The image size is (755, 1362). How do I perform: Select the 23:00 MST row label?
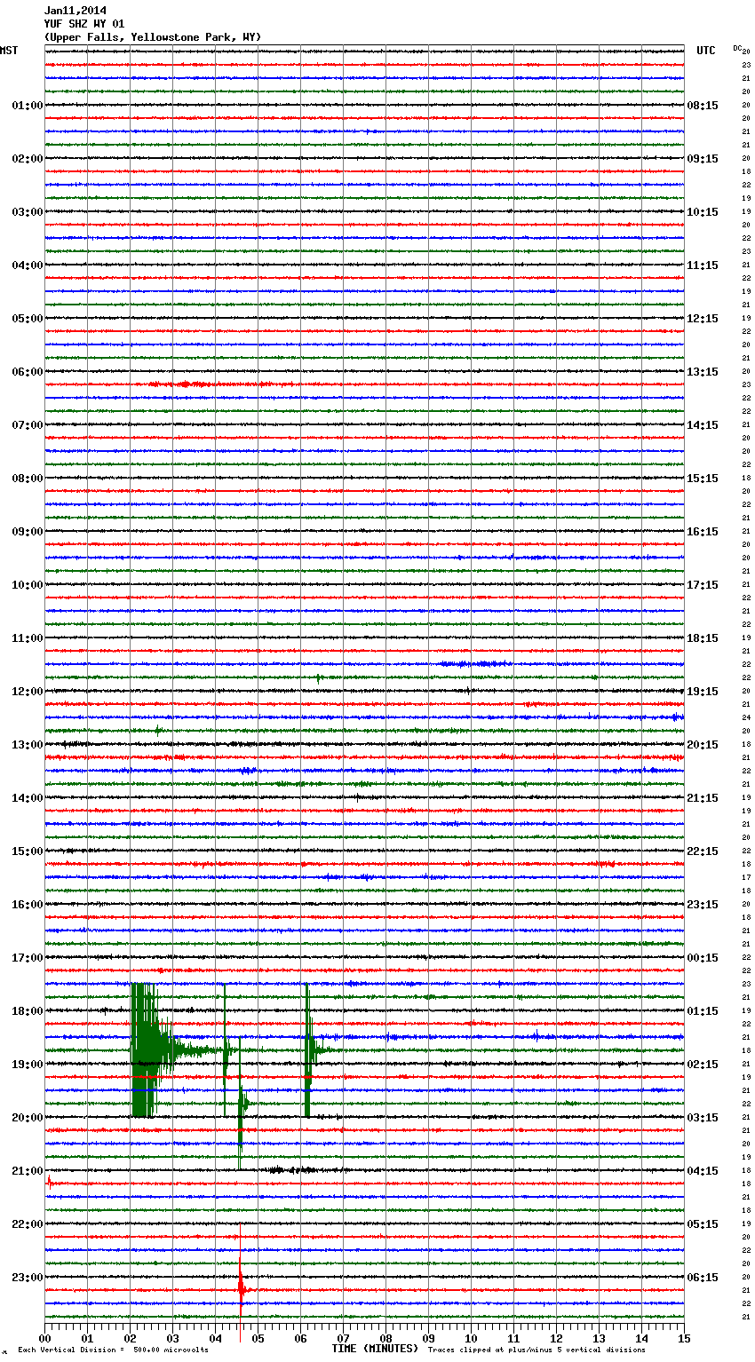tap(28, 1278)
